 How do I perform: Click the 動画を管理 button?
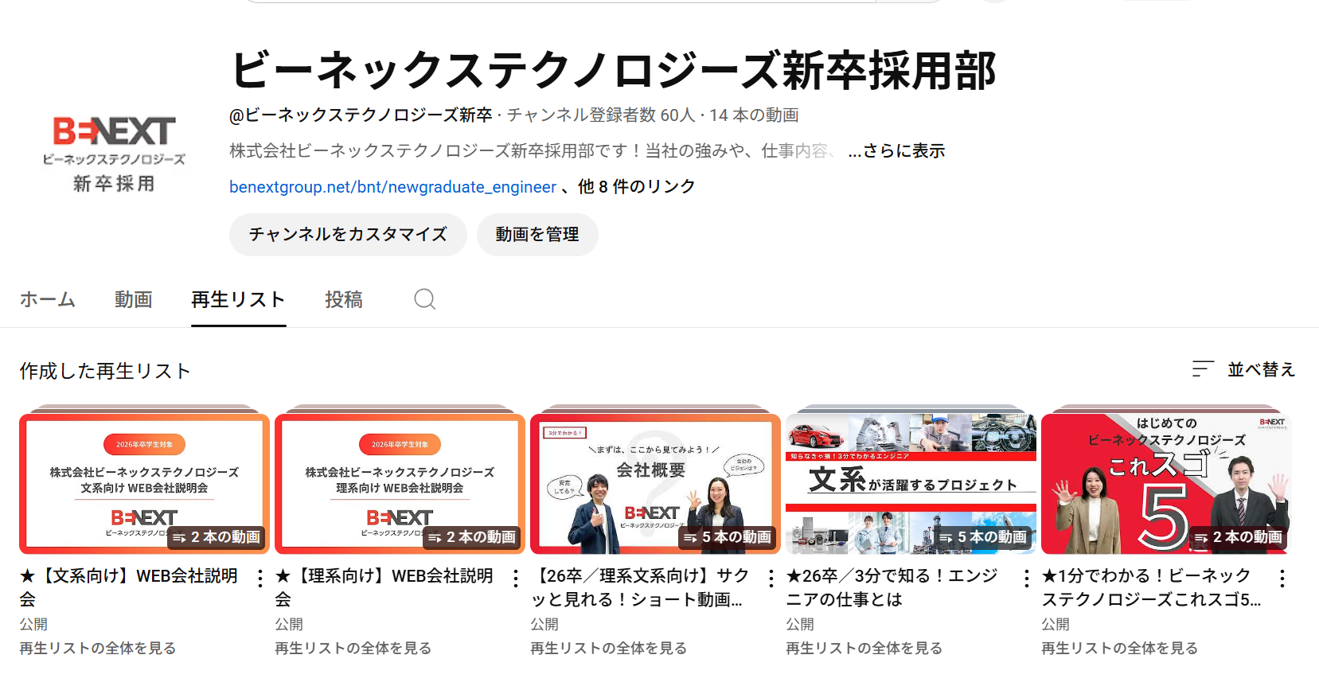tap(537, 235)
